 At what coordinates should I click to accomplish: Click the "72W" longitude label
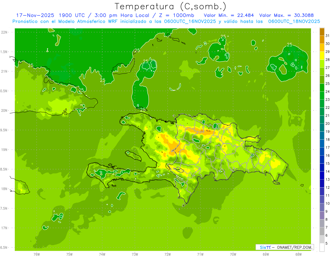(167, 254)
